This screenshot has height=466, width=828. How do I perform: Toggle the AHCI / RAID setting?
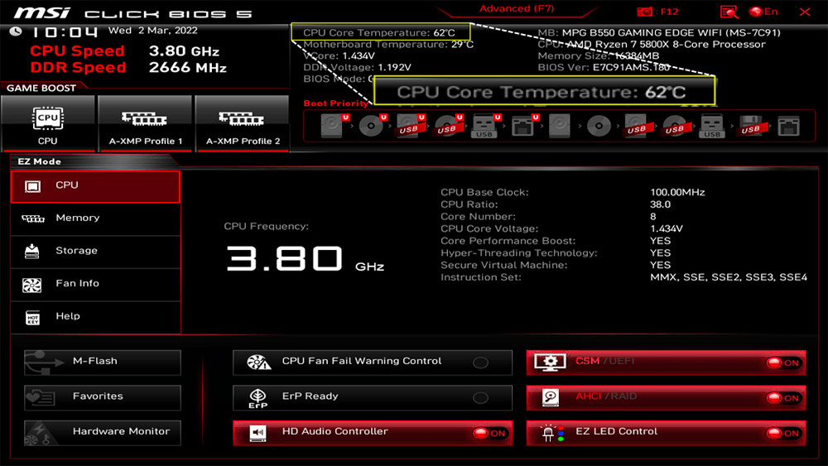(782, 398)
